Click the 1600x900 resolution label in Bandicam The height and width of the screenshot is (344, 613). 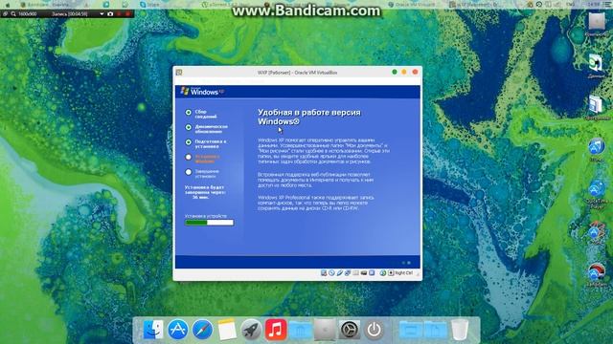pos(28,14)
